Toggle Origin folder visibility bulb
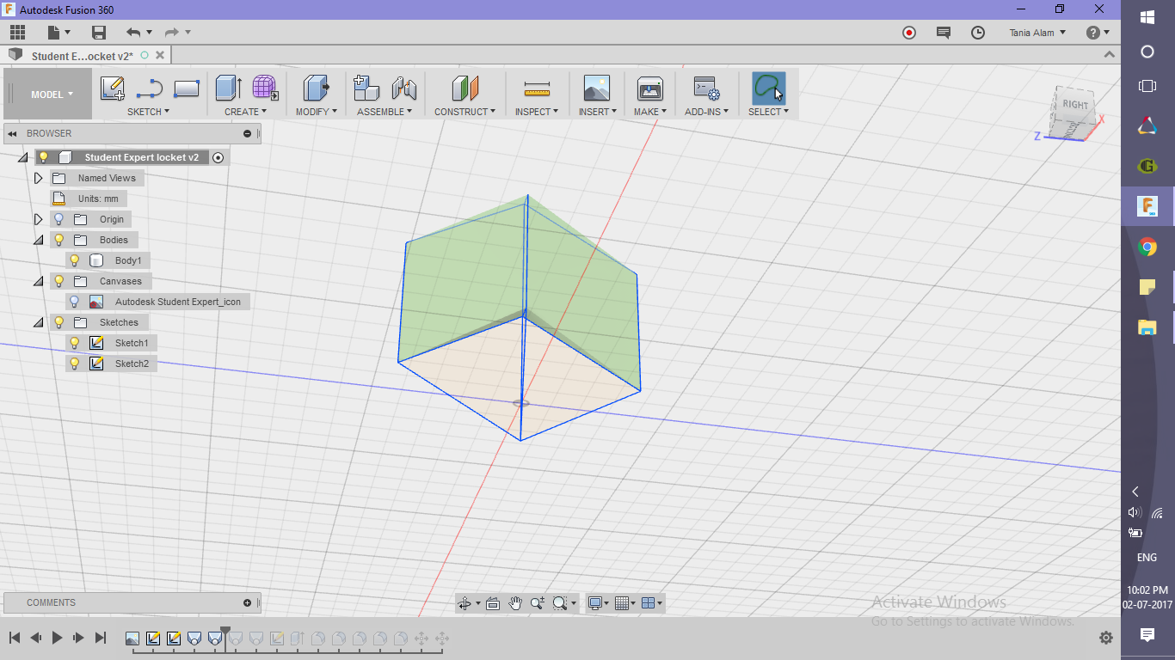This screenshot has height=660, width=1175. click(x=58, y=219)
